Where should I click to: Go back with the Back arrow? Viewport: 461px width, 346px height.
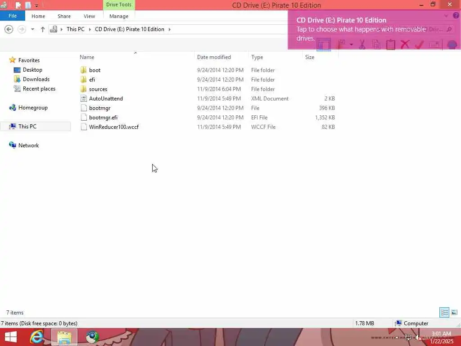[9, 29]
